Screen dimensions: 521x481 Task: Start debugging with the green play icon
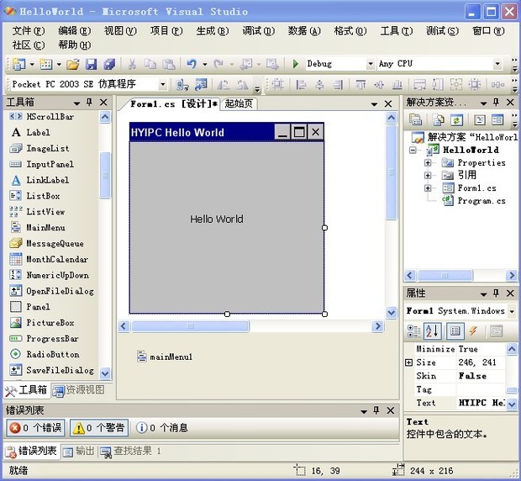pos(295,64)
